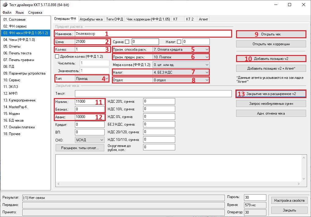This screenshot has height=217, width=311.
Task: Open the Справка menu
Action: [35, 13]
